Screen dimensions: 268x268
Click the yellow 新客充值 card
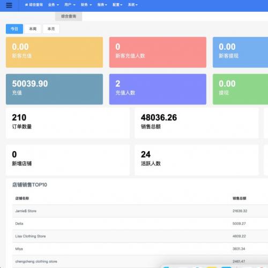[54, 52]
